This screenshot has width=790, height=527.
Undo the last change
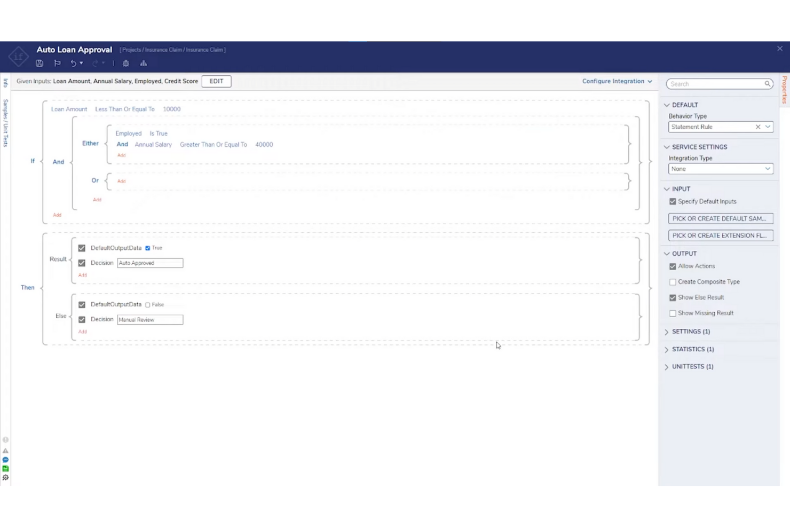click(x=74, y=63)
